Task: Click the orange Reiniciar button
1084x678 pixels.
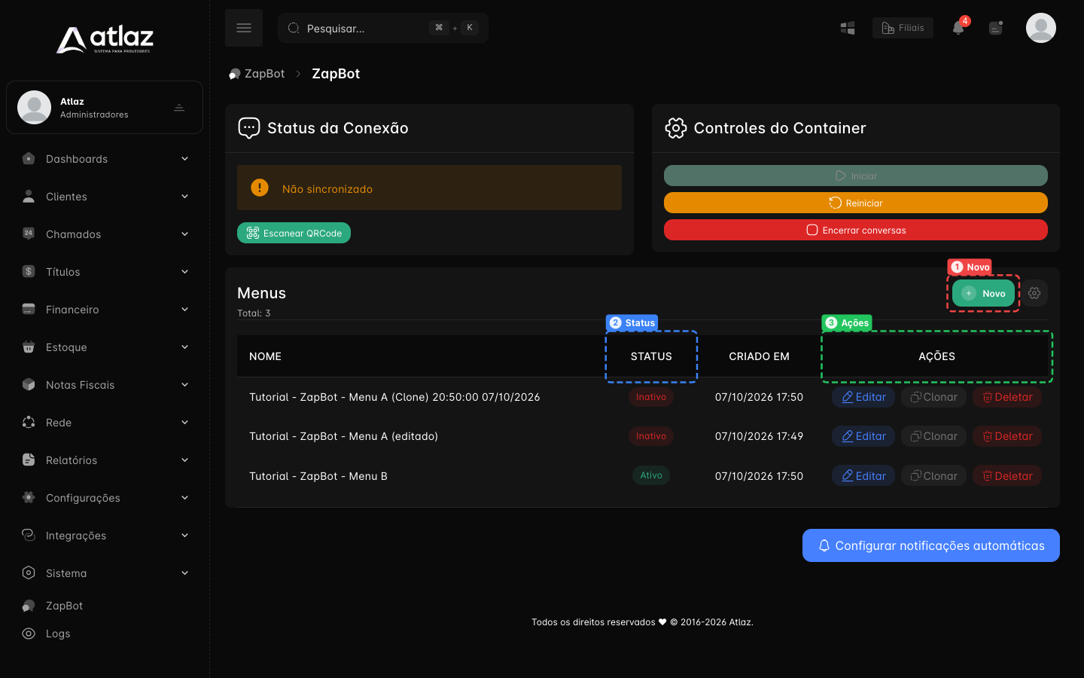Action: pyautogui.click(x=856, y=203)
